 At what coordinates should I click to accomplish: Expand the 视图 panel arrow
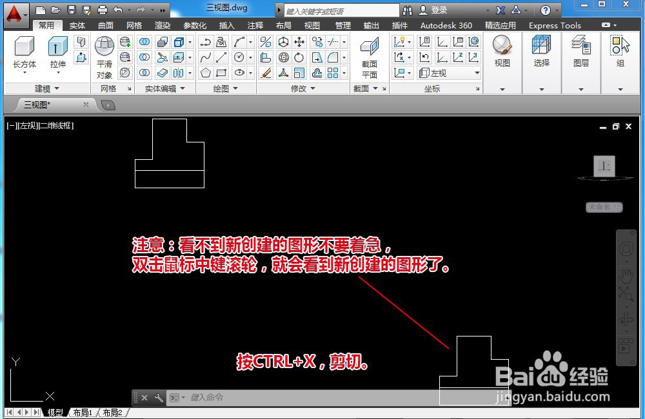point(502,89)
